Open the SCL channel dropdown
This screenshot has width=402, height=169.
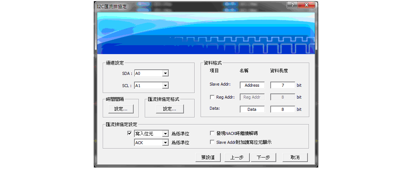point(165,86)
